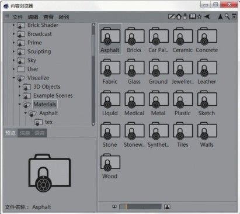
Task: Switch to the 信息 tab
Action: (x=25, y=133)
